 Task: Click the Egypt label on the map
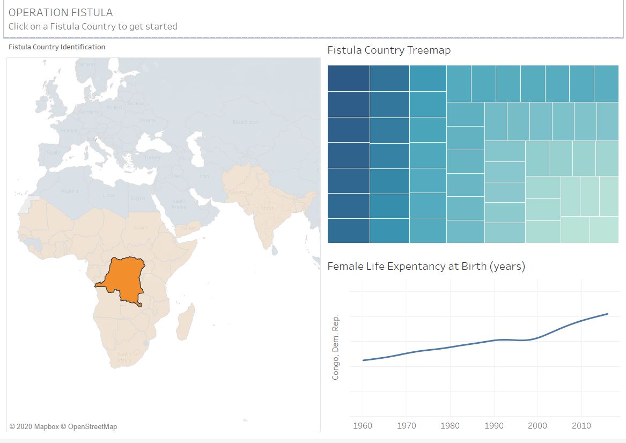point(138,198)
